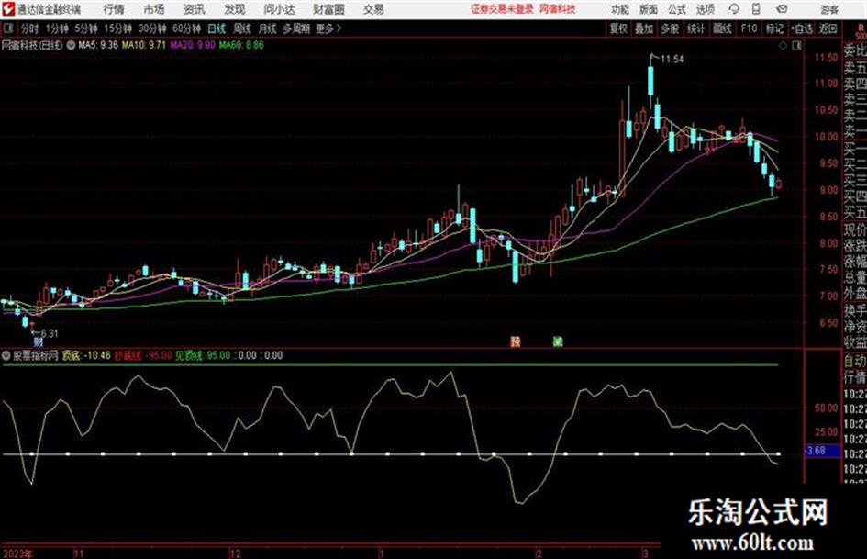Open the 问小达 menu

[280, 9]
